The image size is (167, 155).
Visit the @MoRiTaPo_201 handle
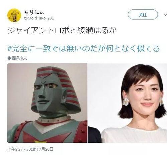tap(39, 18)
